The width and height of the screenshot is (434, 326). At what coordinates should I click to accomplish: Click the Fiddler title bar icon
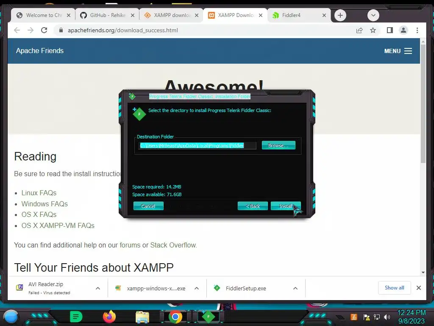coord(132,96)
